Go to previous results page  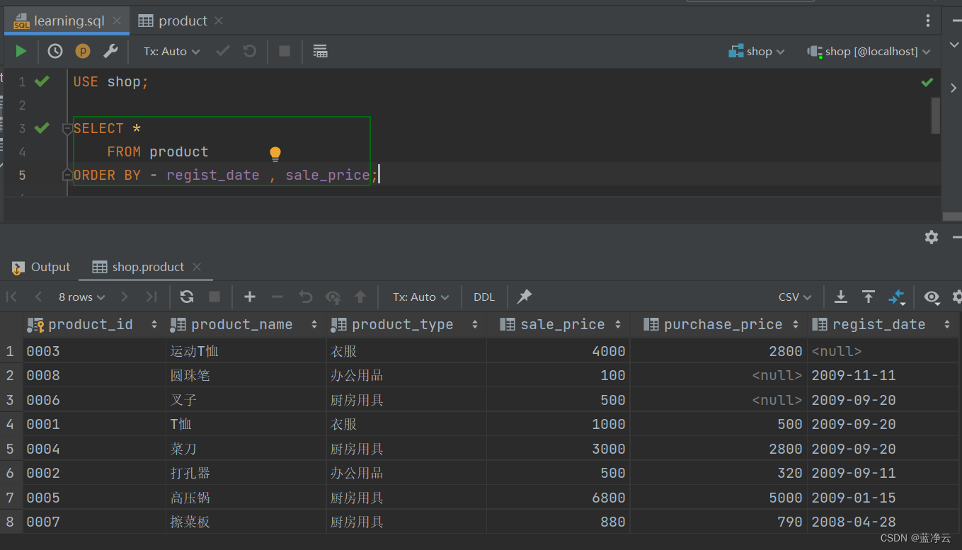pyautogui.click(x=39, y=297)
